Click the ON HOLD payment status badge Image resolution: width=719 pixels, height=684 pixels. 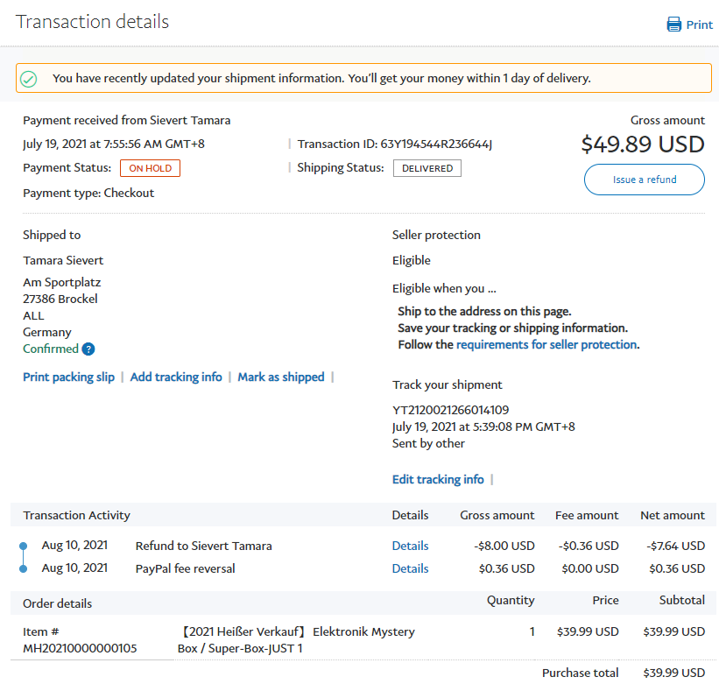click(x=150, y=168)
